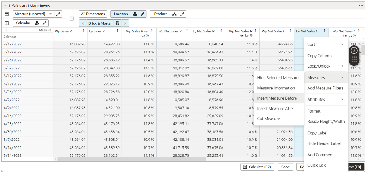Click the target icon next to Brick & Mortar
The height and width of the screenshot is (172, 366).
(117, 23)
